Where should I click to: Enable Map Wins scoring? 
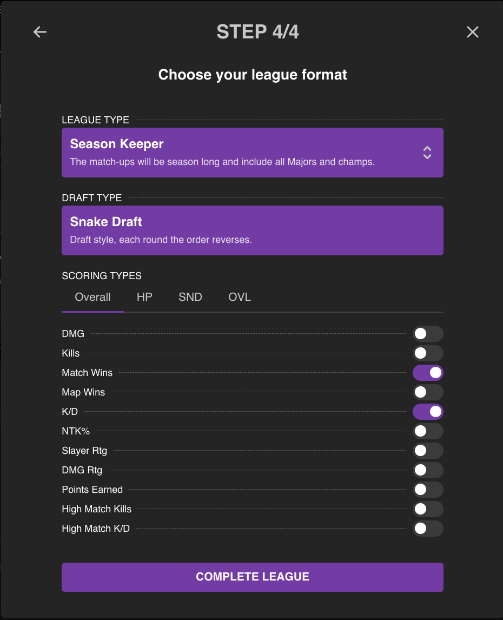pyautogui.click(x=428, y=392)
